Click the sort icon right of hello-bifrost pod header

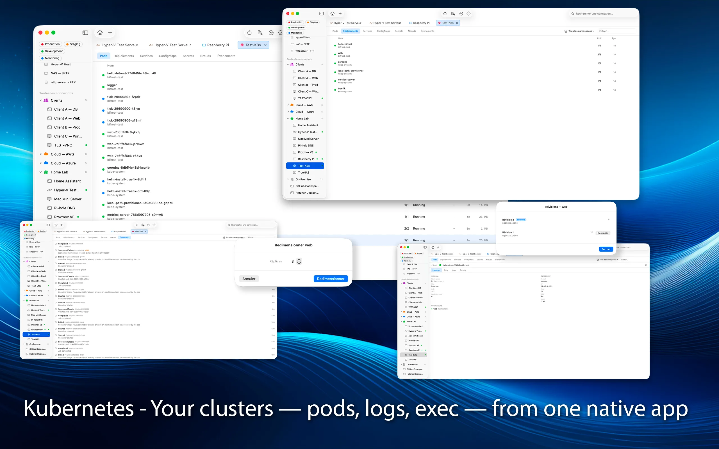click(x=646, y=265)
